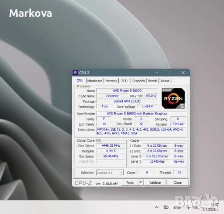Click the Bus Speed value 99.96 MHz
Screen dimensions: 224x214
click(x=111, y=156)
